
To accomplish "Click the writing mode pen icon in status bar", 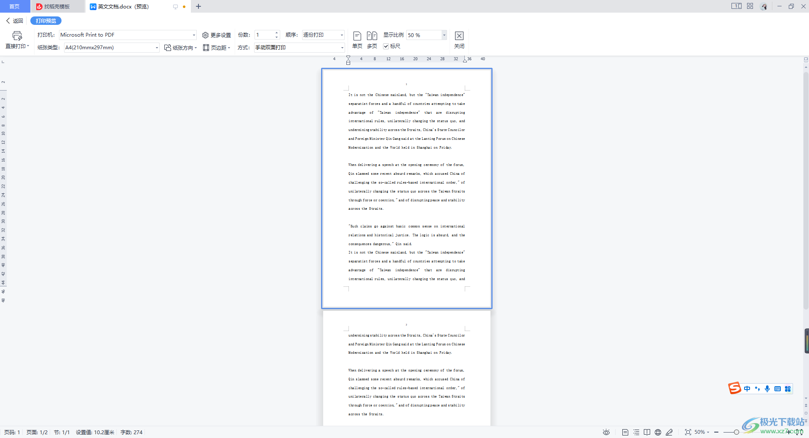I will click(669, 432).
